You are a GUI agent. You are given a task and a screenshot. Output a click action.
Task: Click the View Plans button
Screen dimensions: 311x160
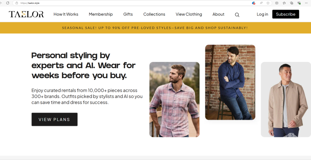pos(54,119)
